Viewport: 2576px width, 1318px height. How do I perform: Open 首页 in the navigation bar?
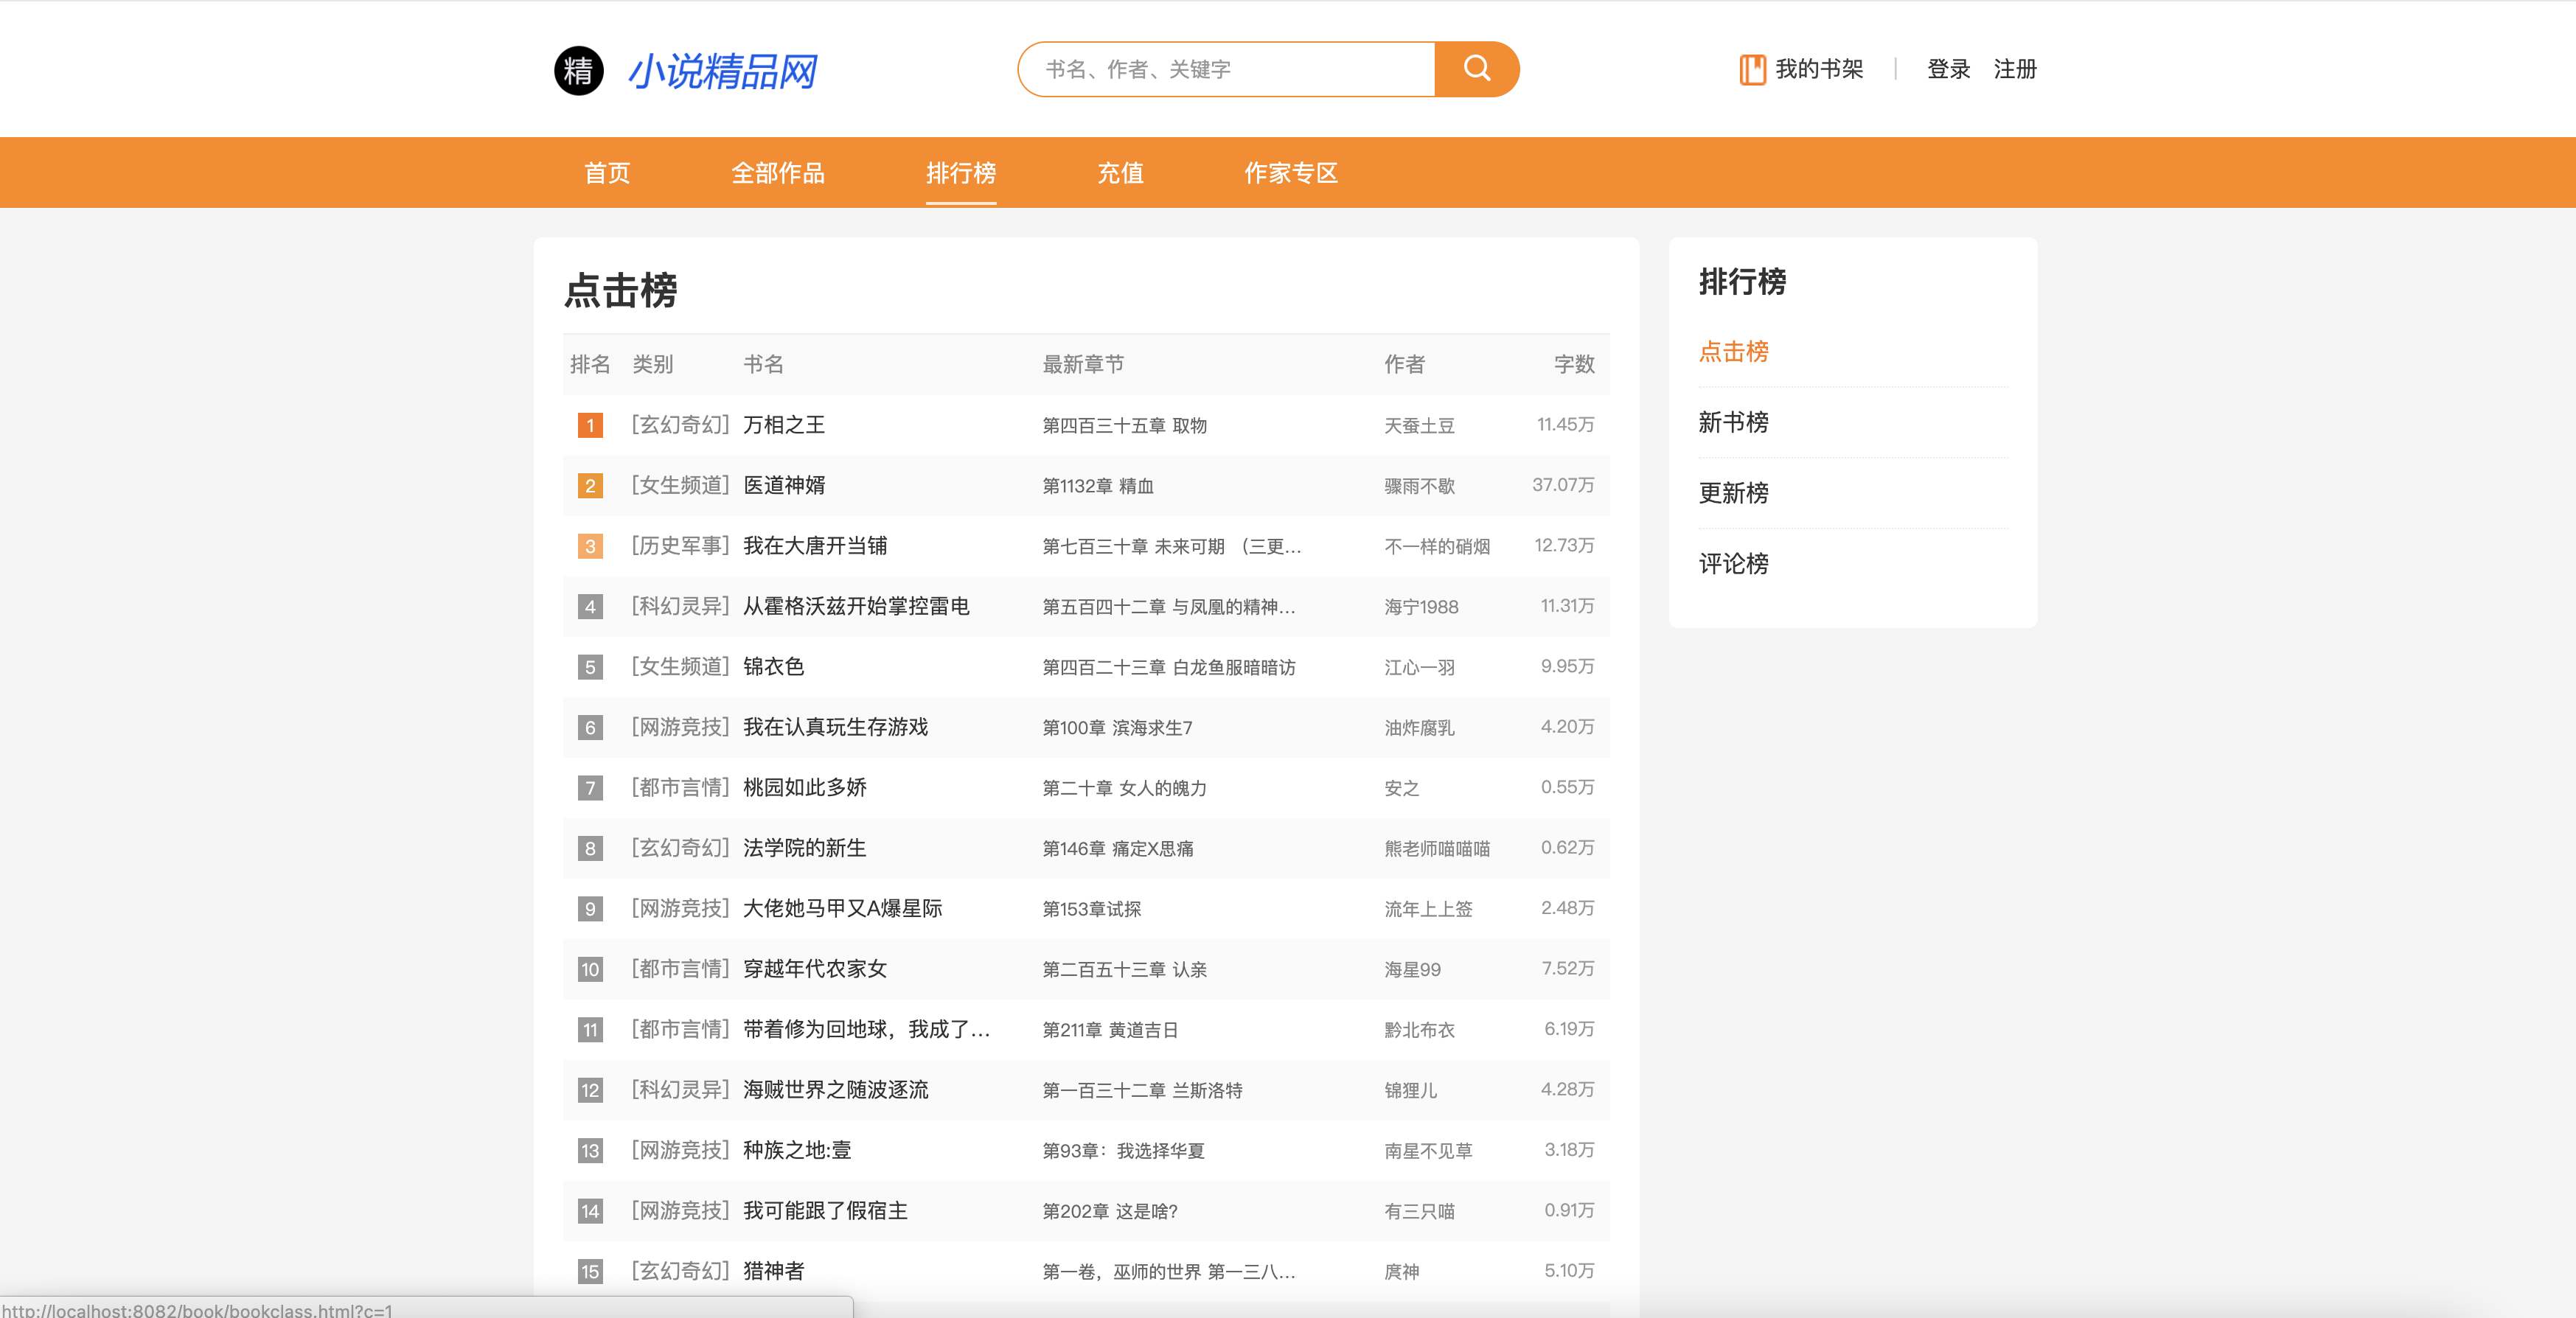pos(607,173)
